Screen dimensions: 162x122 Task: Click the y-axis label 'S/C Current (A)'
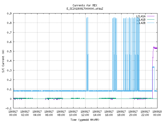pos(3,61)
